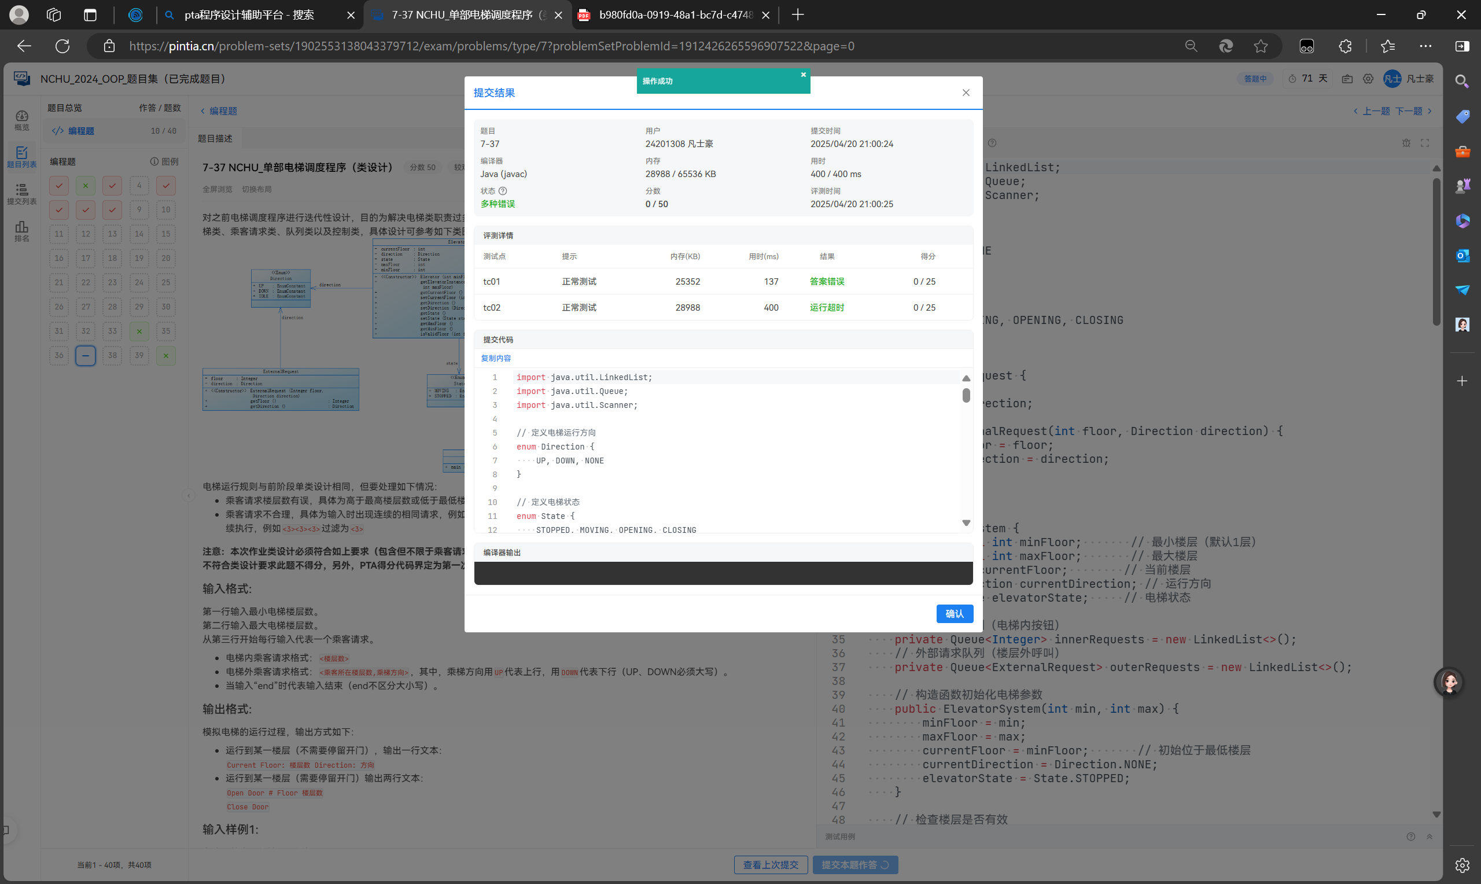Add page to favorites star icon
Viewport: 1481px width, 884px height.
(x=1260, y=46)
